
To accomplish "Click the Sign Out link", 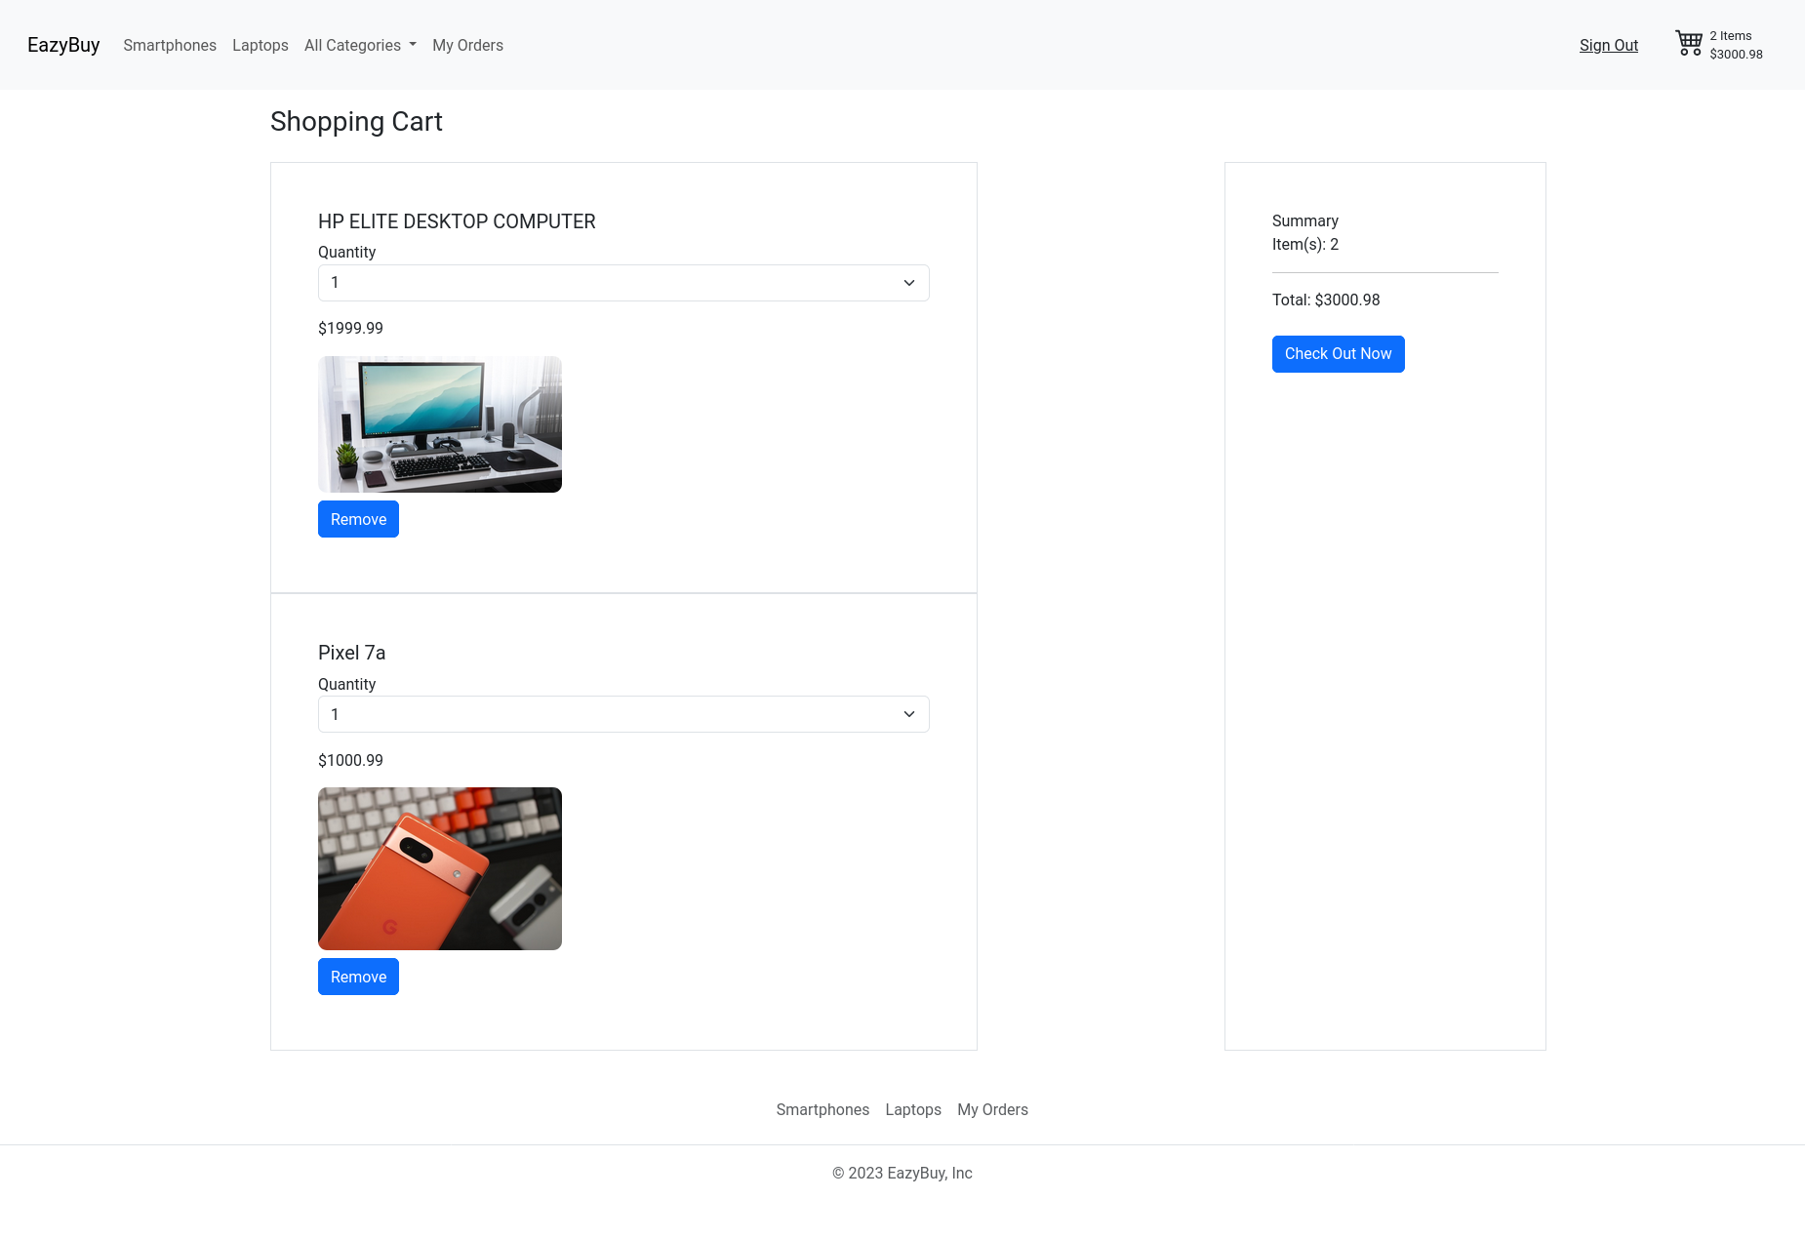I will 1609,45.
